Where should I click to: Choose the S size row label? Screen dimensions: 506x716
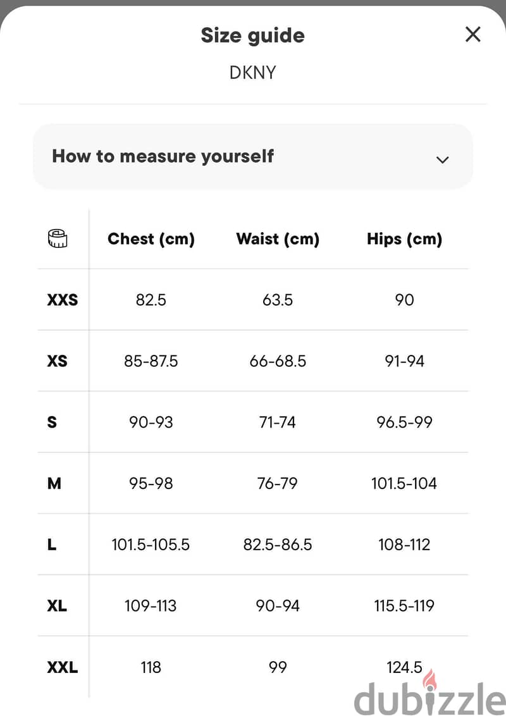[52, 422]
